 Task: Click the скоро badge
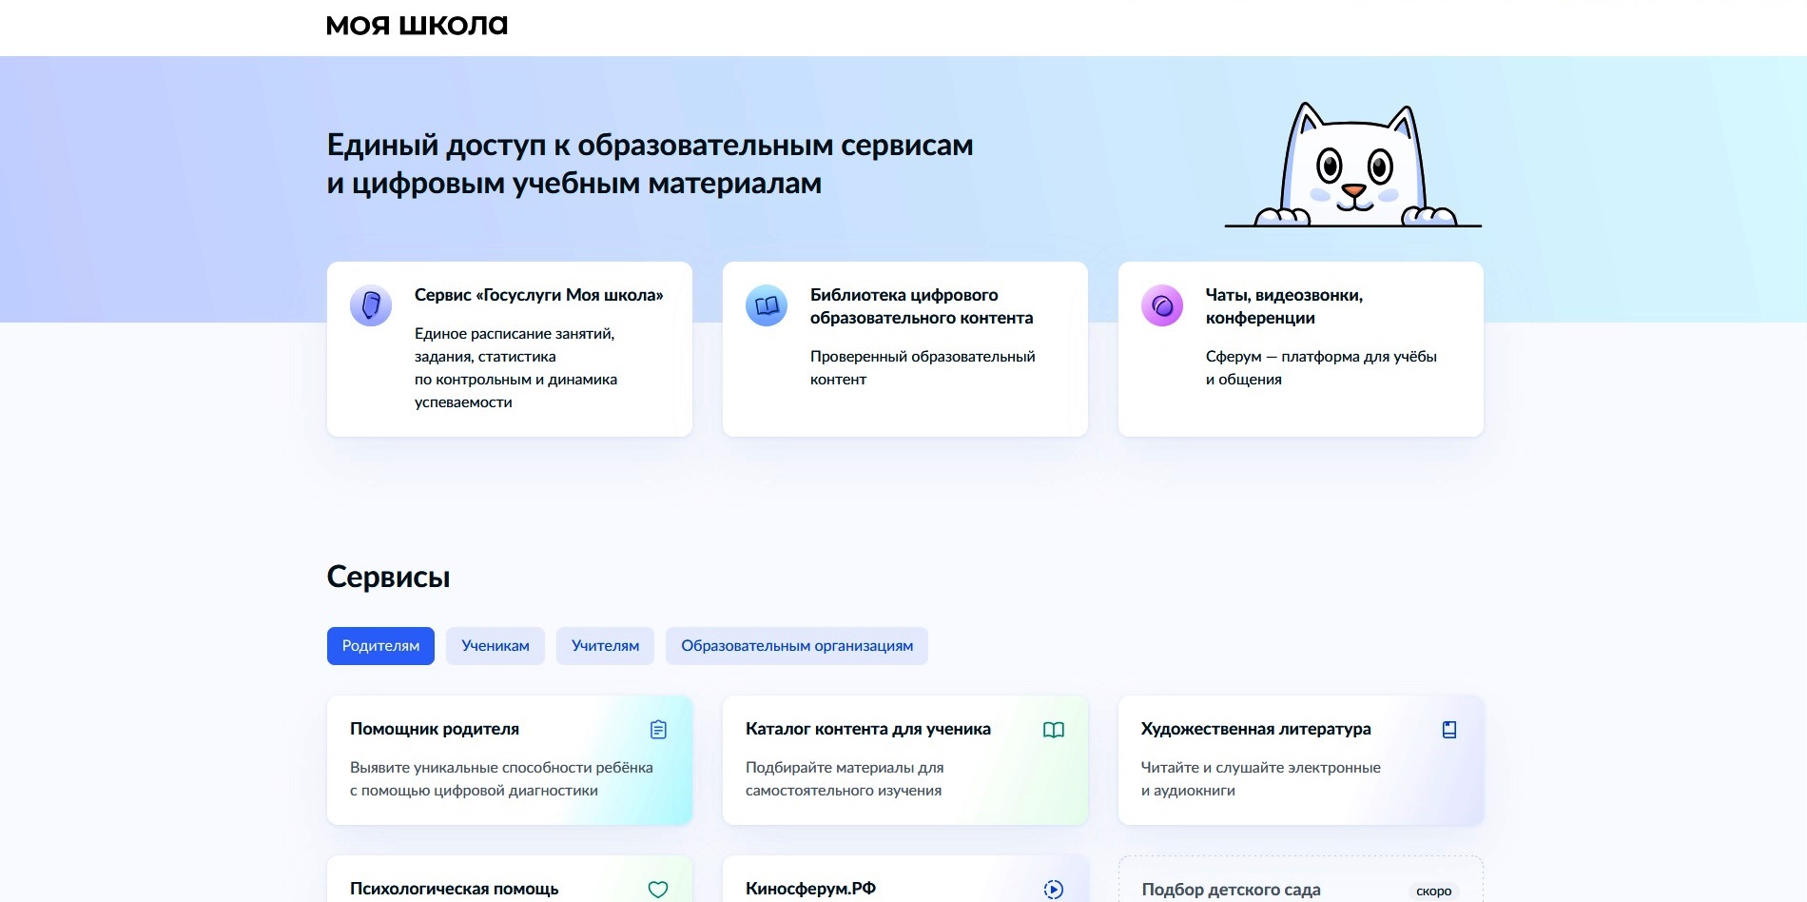pos(1433,892)
